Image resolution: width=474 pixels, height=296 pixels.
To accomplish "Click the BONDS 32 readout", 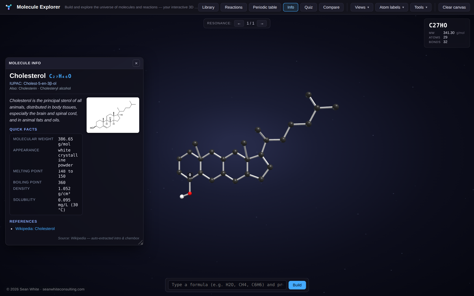I will 438,42.
